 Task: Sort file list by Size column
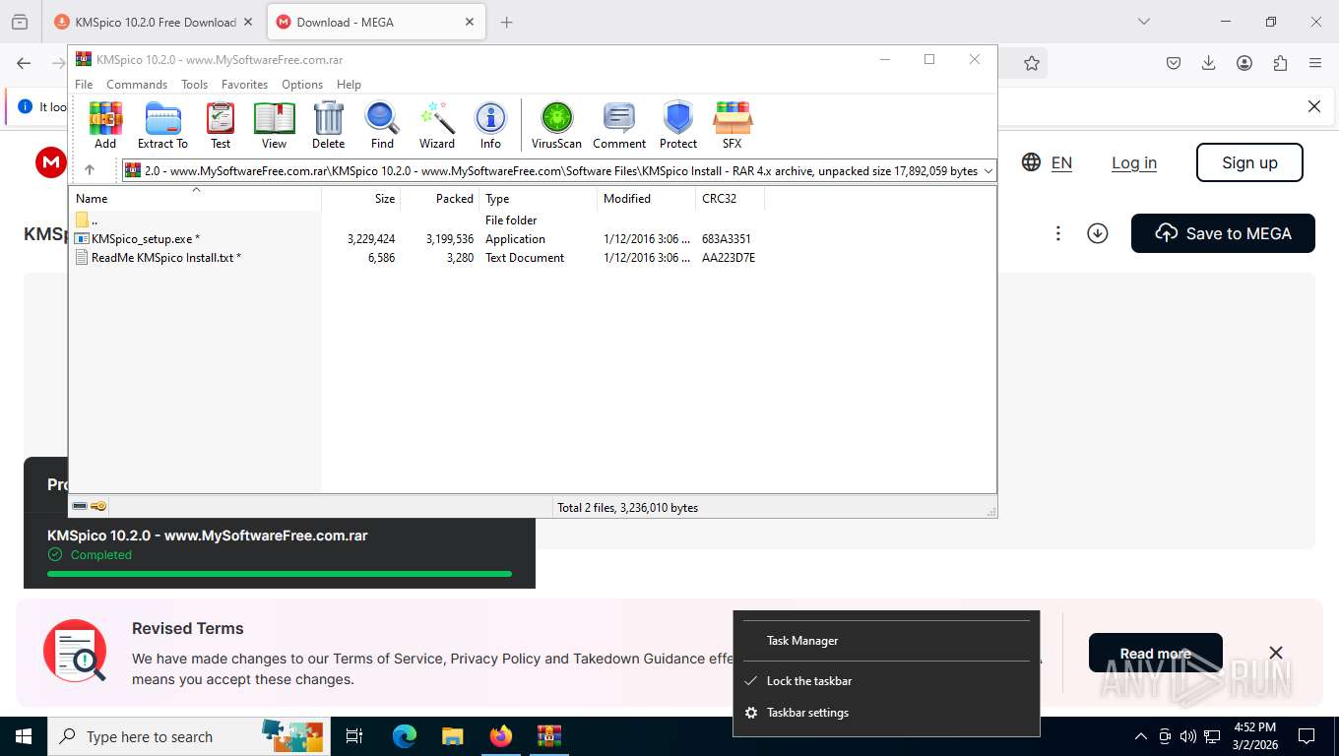361,199
